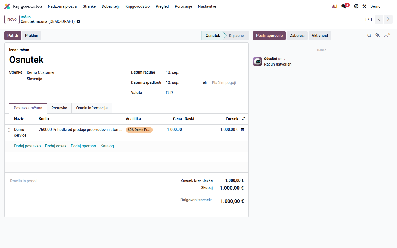Open optional columns settings in invoice lines
Viewport: 397px width, 248px height.
click(x=243, y=119)
